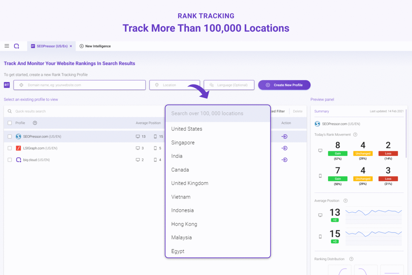Screen dimensions: 412x275
Task: Select United Kingdom from location list
Action: click(190, 183)
